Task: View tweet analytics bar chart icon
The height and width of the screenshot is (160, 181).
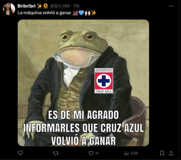Action: pyautogui.click(x=126, y=153)
